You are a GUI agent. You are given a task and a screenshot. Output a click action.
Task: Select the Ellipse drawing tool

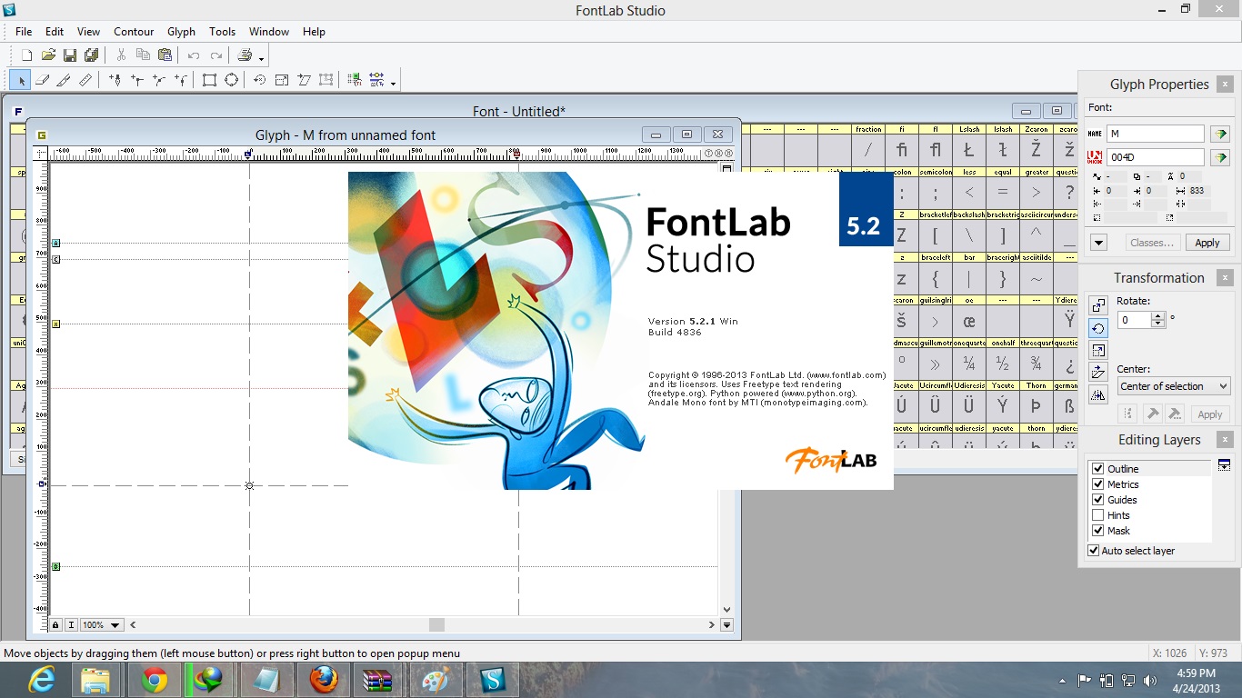point(231,80)
